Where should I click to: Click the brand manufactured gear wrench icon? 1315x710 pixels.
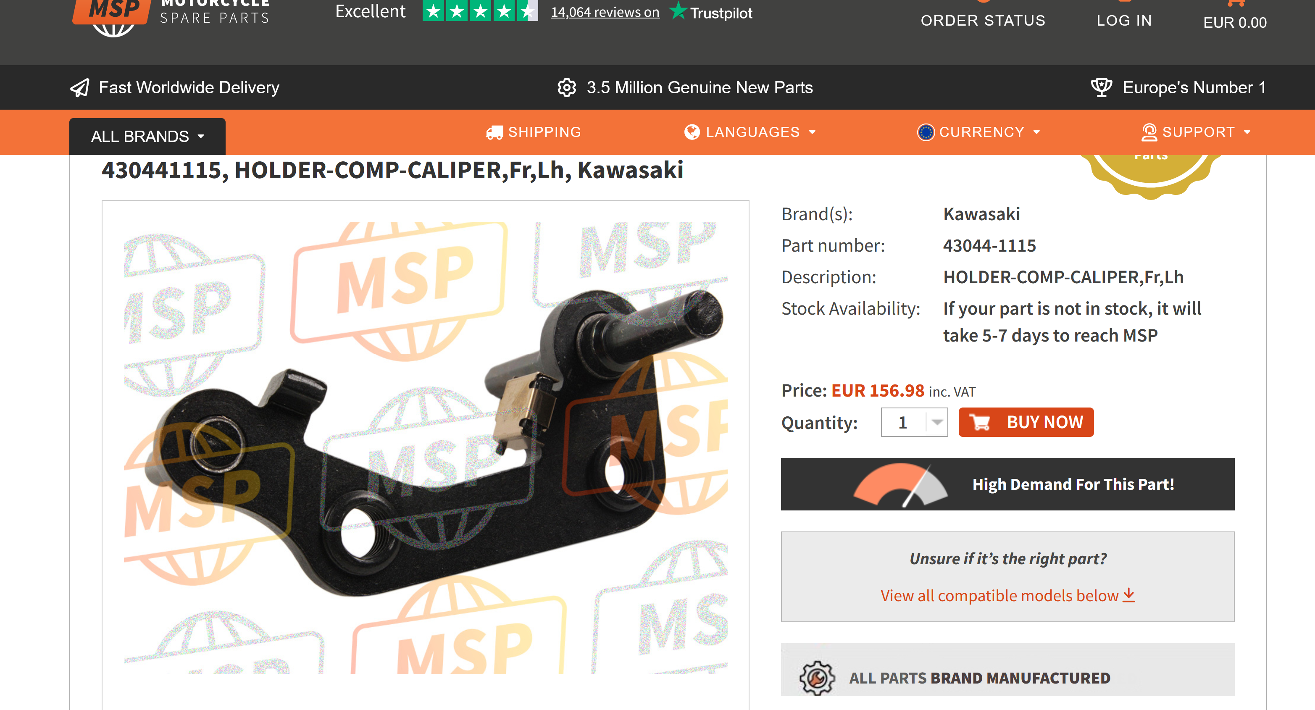click(x=817, y=678)
